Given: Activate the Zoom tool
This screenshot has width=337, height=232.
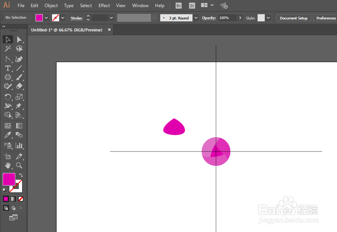Looking at the screenshot, I should coord(19,165).
